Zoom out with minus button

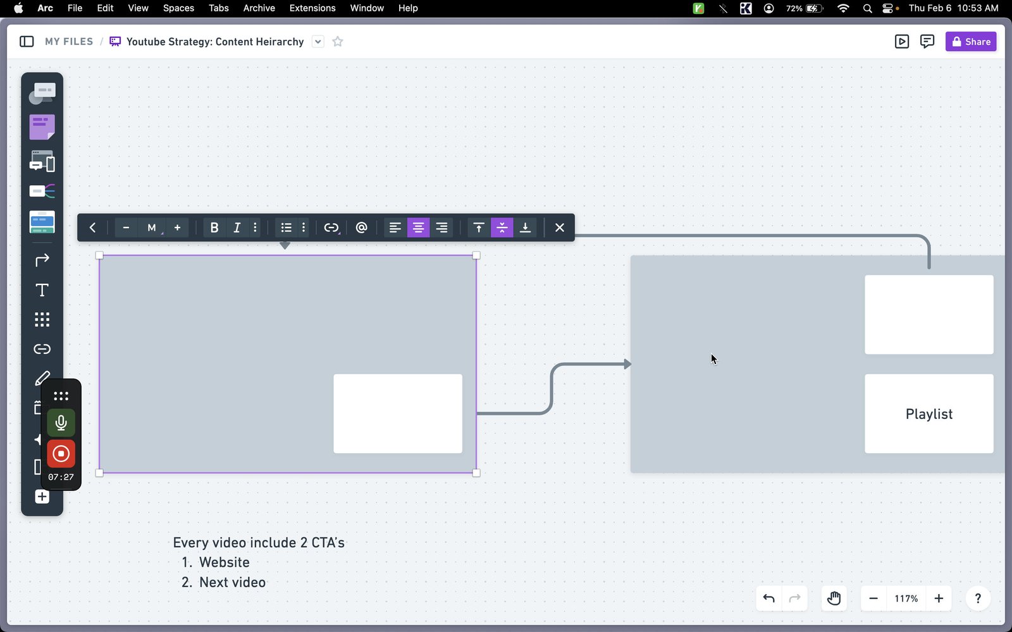[x=873, y=599]
